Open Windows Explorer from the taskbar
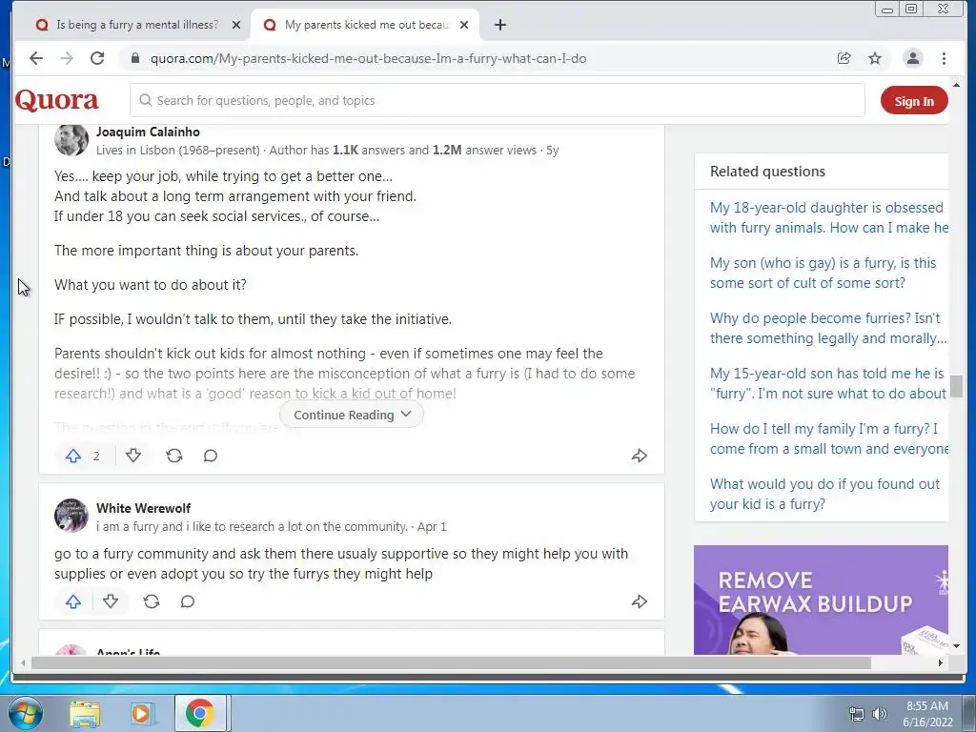 (85, 713)
